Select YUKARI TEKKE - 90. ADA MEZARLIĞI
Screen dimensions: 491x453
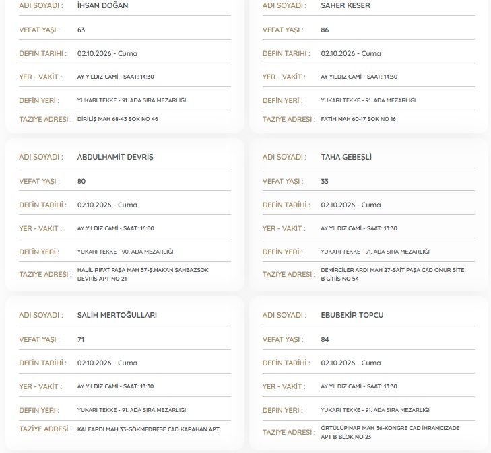point(125,252)
